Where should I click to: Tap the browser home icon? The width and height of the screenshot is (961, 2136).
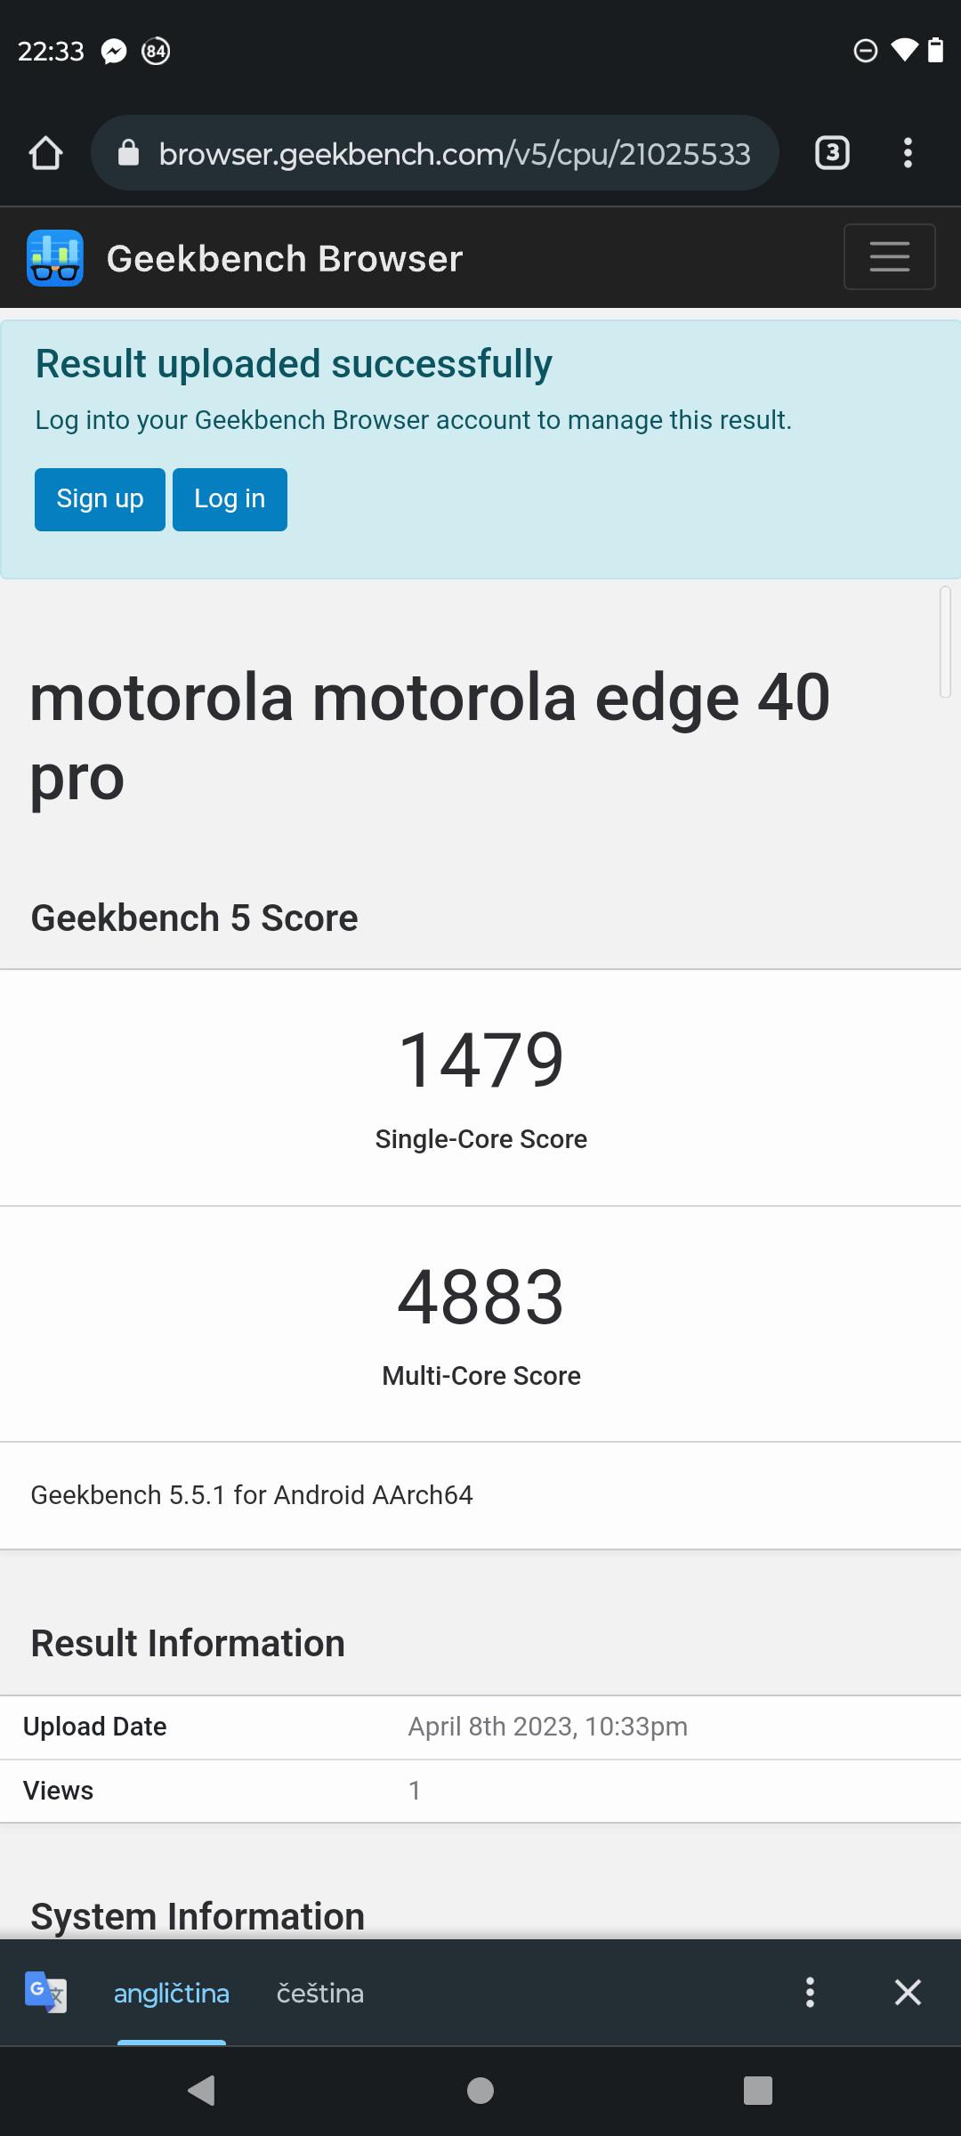click(45, 153)
